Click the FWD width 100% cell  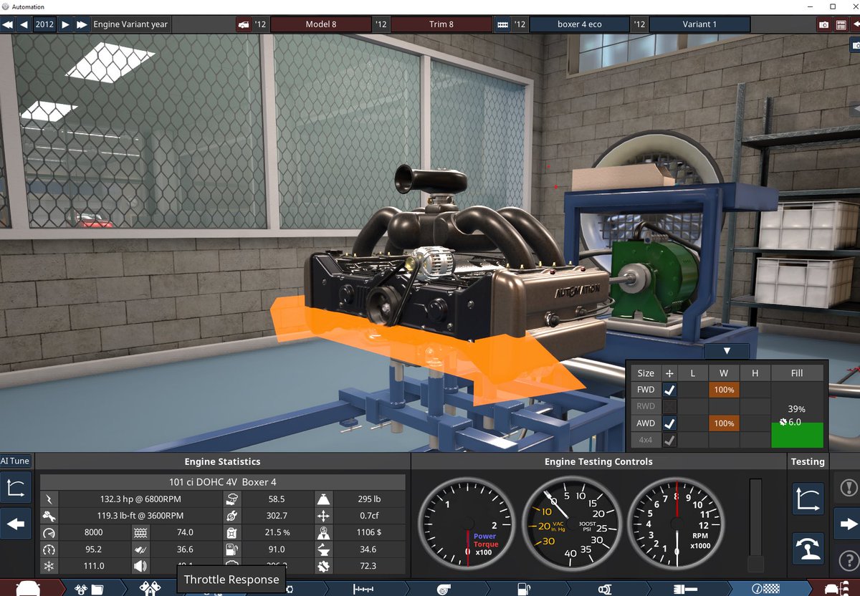coord(724,390)
